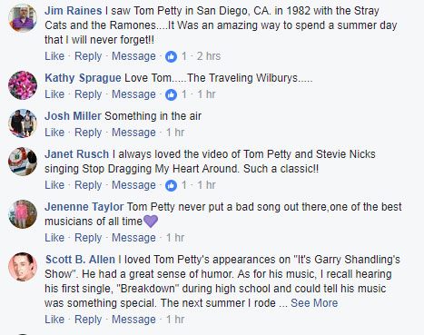Reply to Jenenne Taylor's comment

point(88,238)
